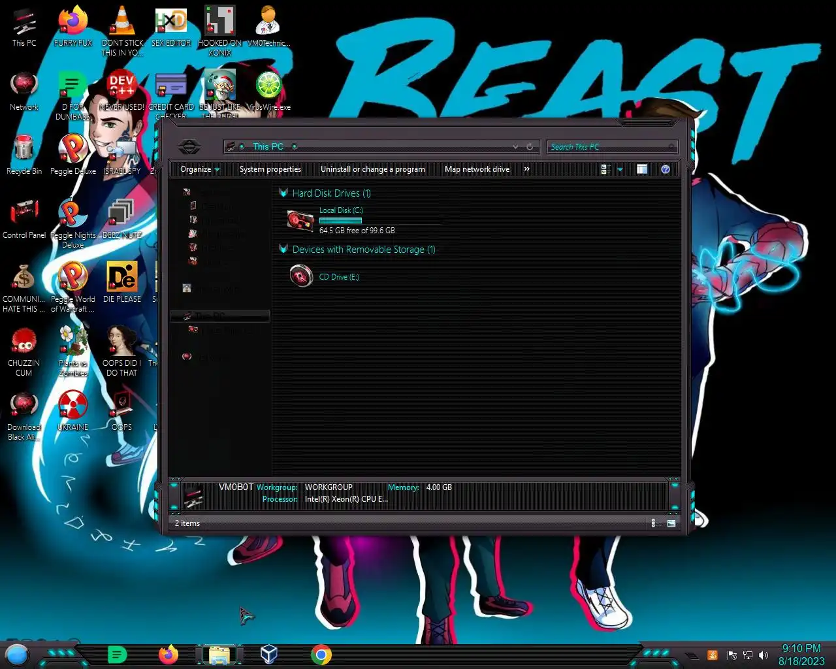This screenshot has width=836, height=669.
Task: Refresh the This PC address bar
Action: tap(530, 147)
